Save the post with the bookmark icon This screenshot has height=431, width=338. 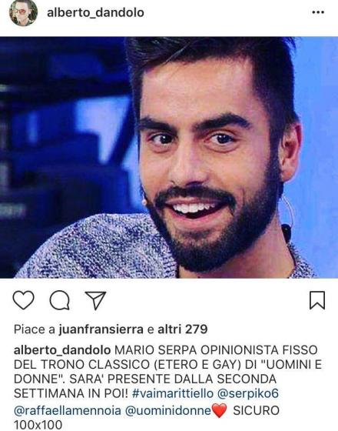tap(317, 300)
